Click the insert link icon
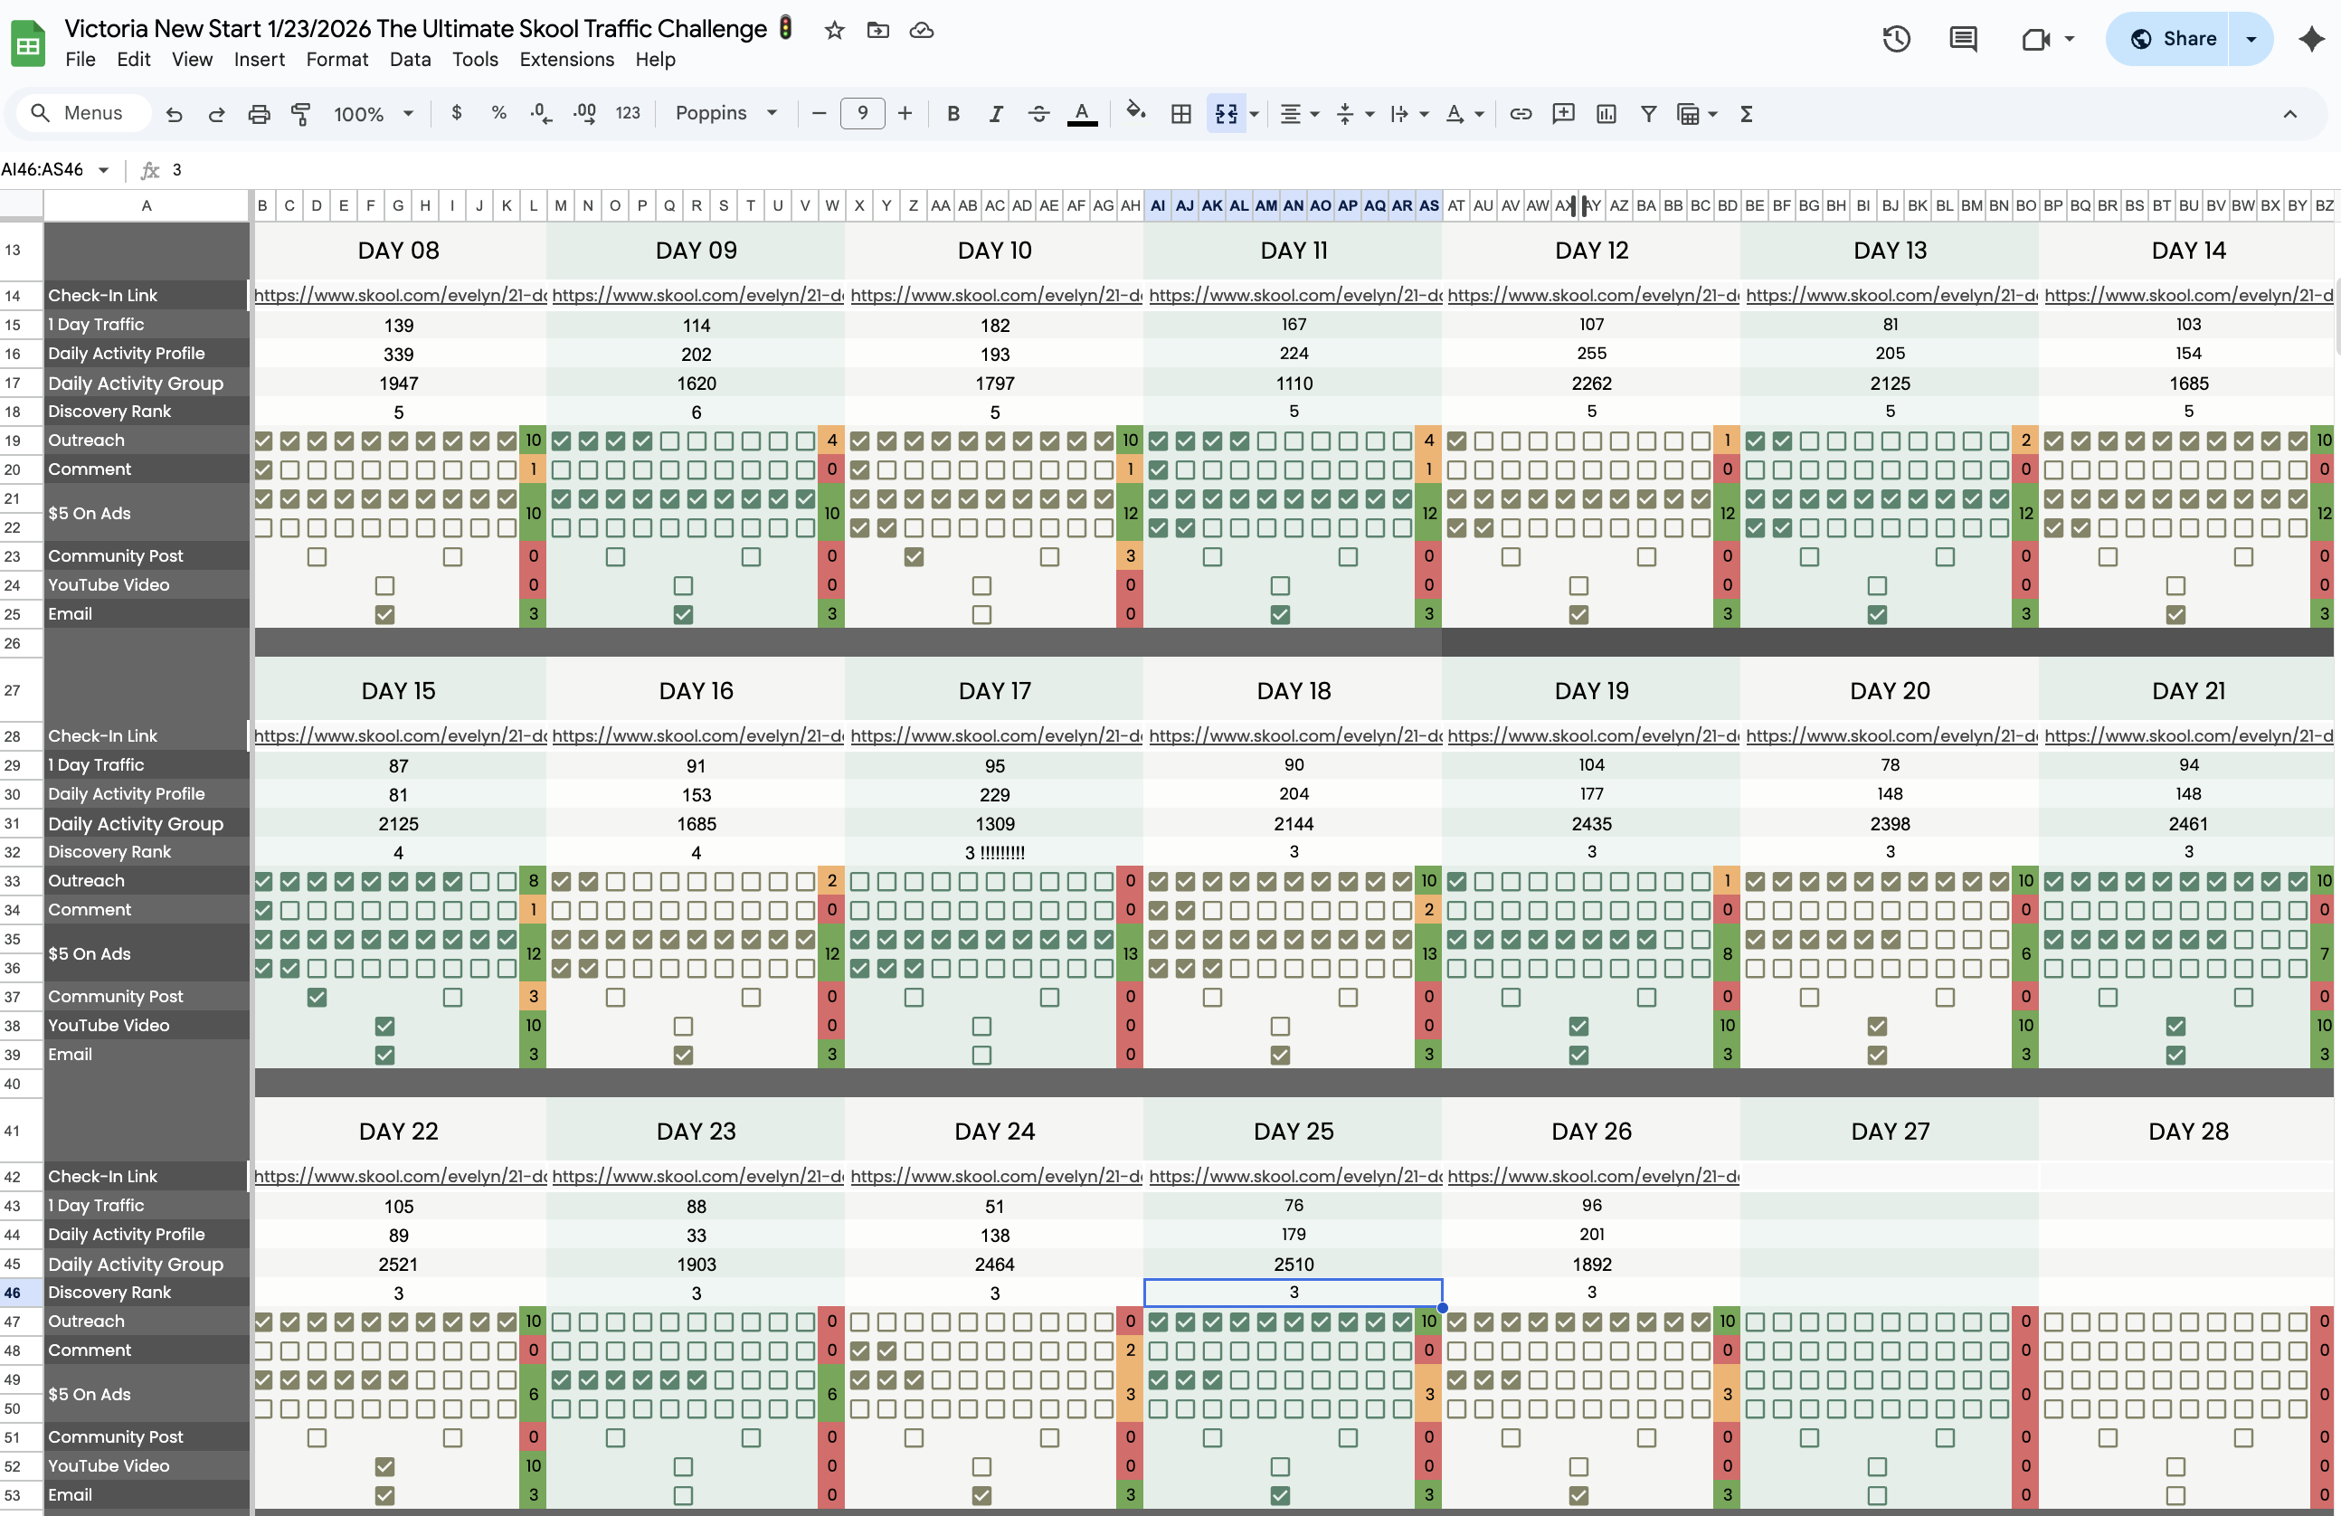Screen dimensions: 2341x1516 [x=1521, y=114]
